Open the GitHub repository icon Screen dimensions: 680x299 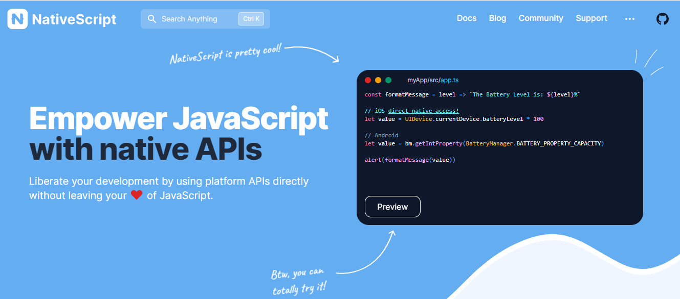click(x=662, y=19)
